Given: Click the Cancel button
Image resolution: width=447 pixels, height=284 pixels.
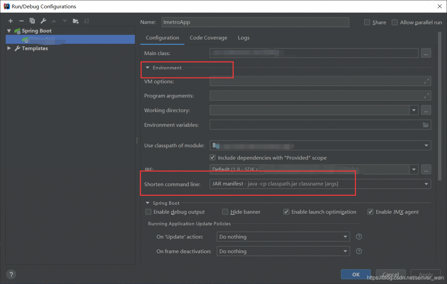Looking at the screenshot, I should click(391, 275).
